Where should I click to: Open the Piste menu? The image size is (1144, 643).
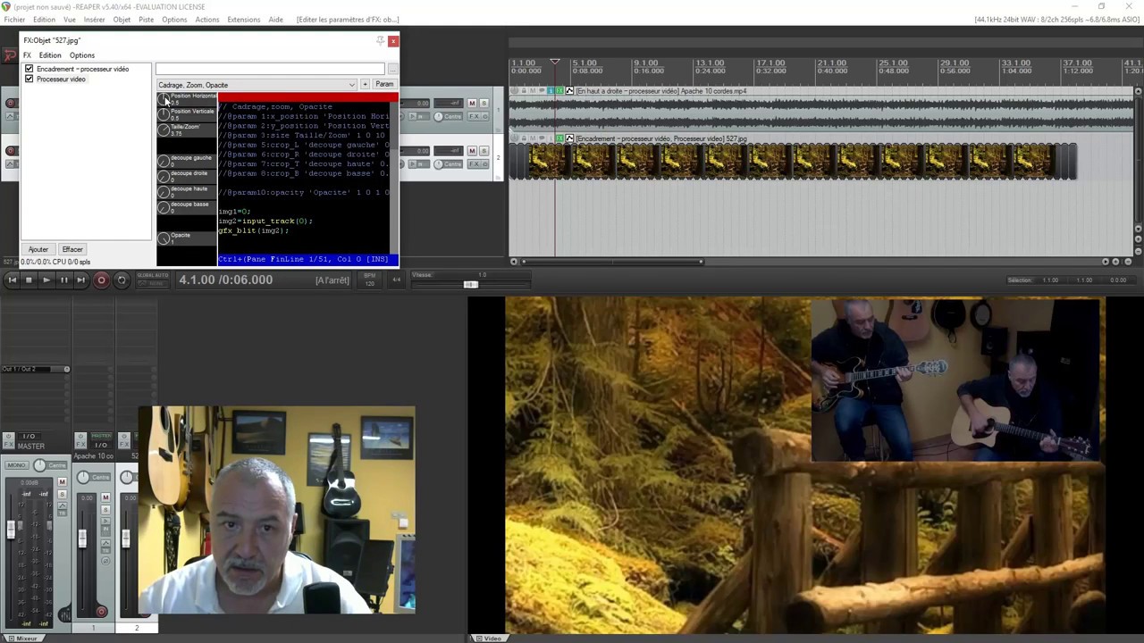146,20
